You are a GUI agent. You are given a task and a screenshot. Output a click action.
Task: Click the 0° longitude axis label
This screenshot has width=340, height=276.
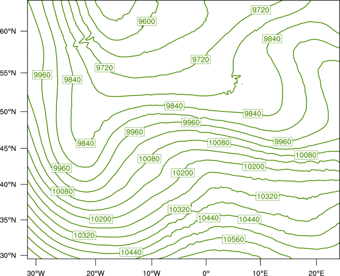[206, 273]
